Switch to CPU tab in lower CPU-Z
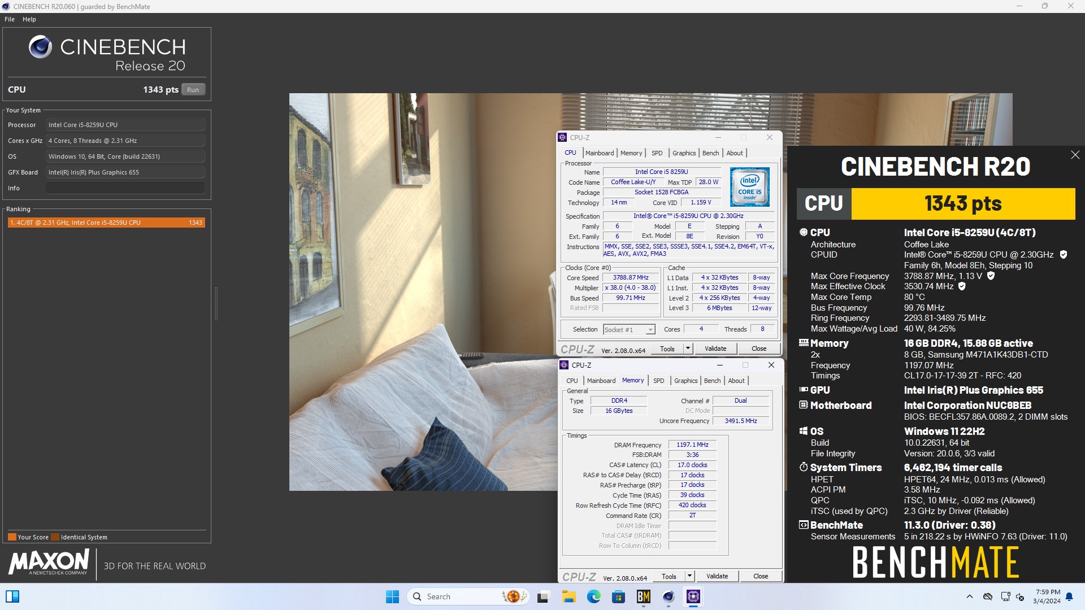Screen dimensions: 1085x610 click(572, 381)
